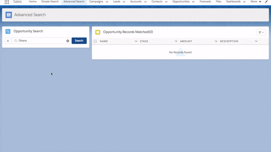Expand the Dashboards menu chevron
The image size is (271, 152).
click(x=244, y=2)
